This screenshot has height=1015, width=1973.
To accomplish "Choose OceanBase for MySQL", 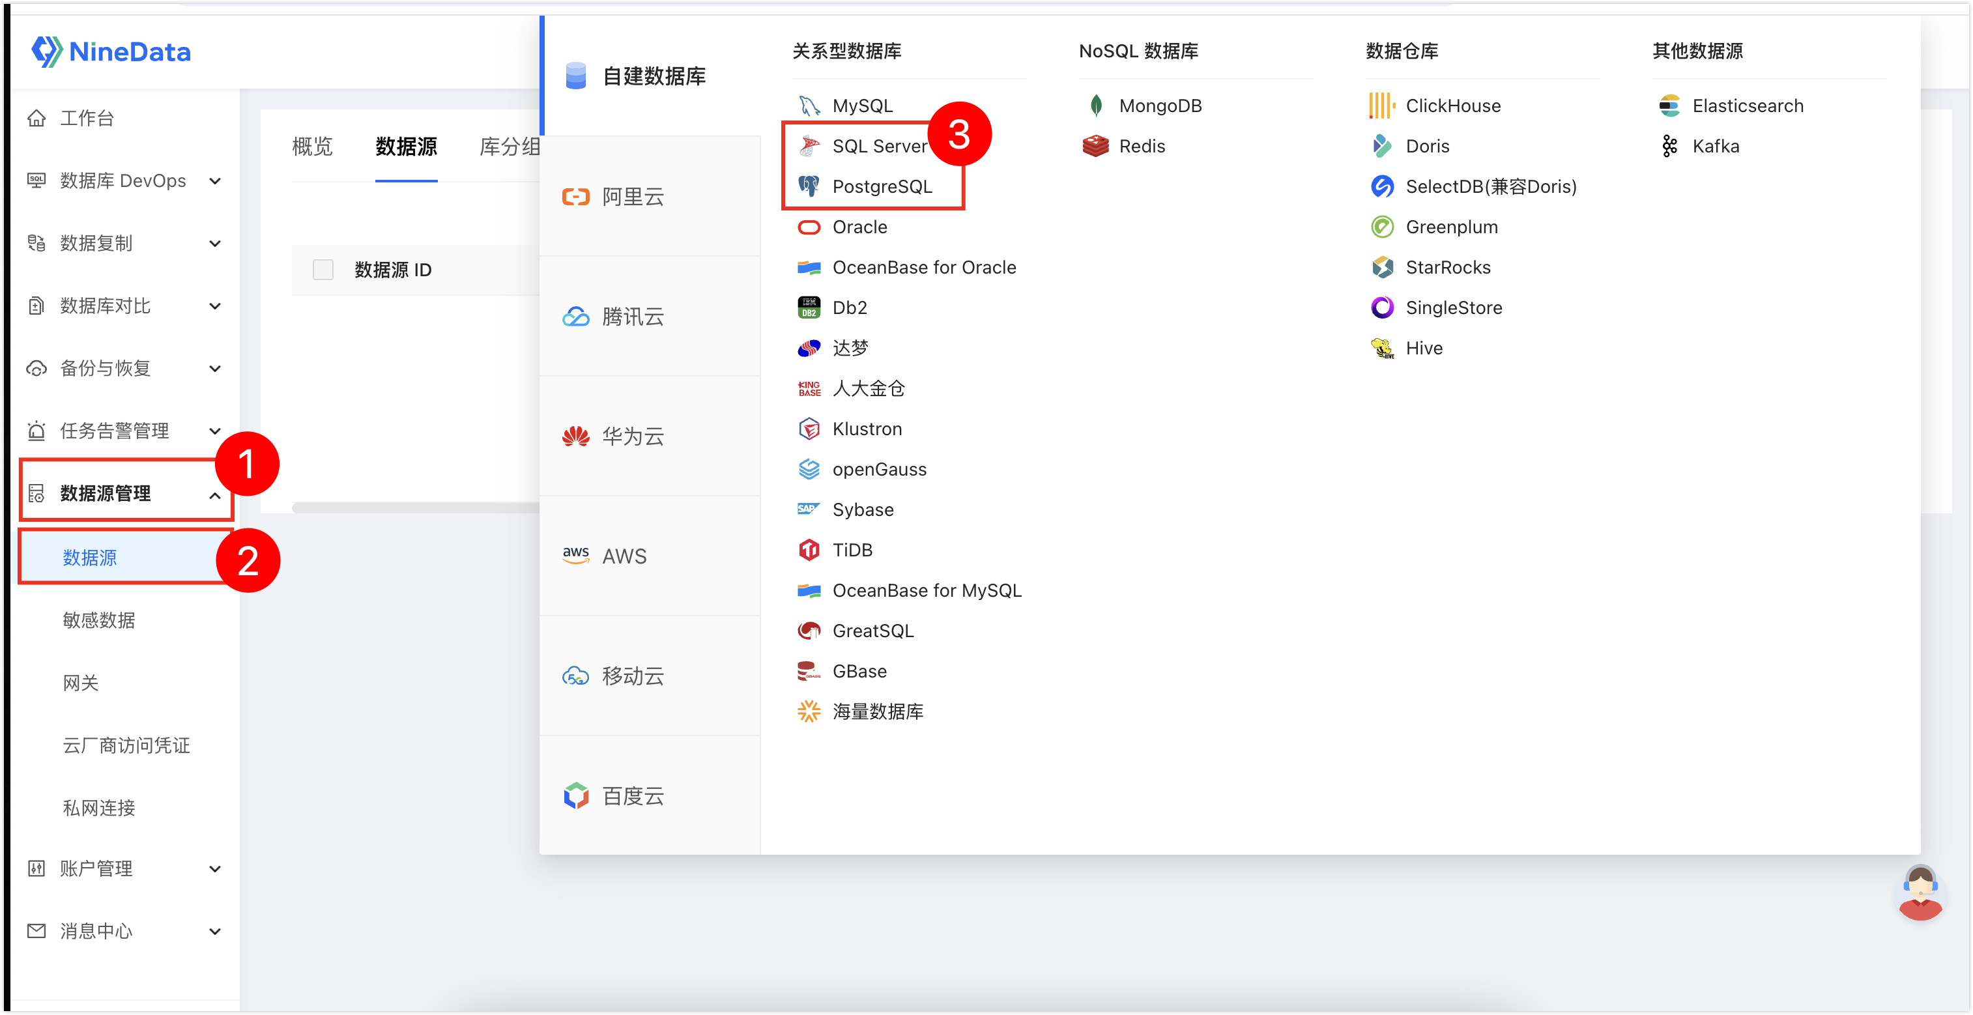I will 909,591.
